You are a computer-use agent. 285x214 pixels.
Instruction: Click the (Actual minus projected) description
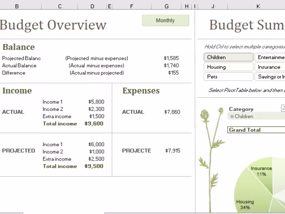[x=97, y=73]
